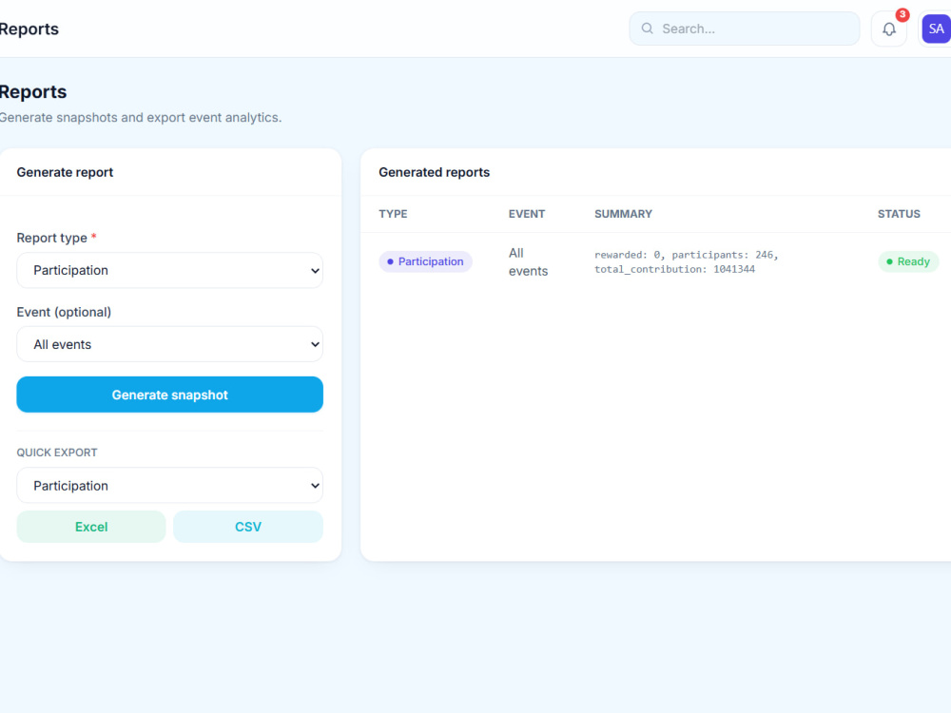Click the SUMMARY column header
The image size is (951, 713).
pos(623,214)
